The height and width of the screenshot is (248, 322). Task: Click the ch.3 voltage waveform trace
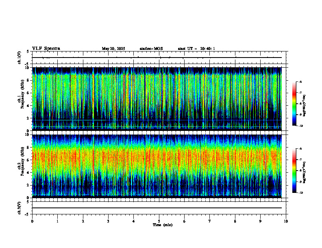[x=157, y=208]
